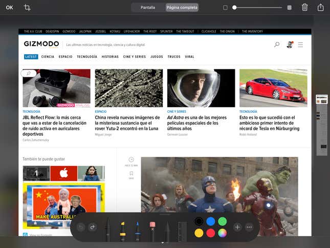Viewport: 330px width, 248px height.
Task: Select the blue pencil tool
Action: coord(138,231)
